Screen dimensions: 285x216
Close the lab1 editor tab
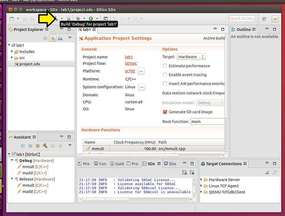[x=94, y=29]
